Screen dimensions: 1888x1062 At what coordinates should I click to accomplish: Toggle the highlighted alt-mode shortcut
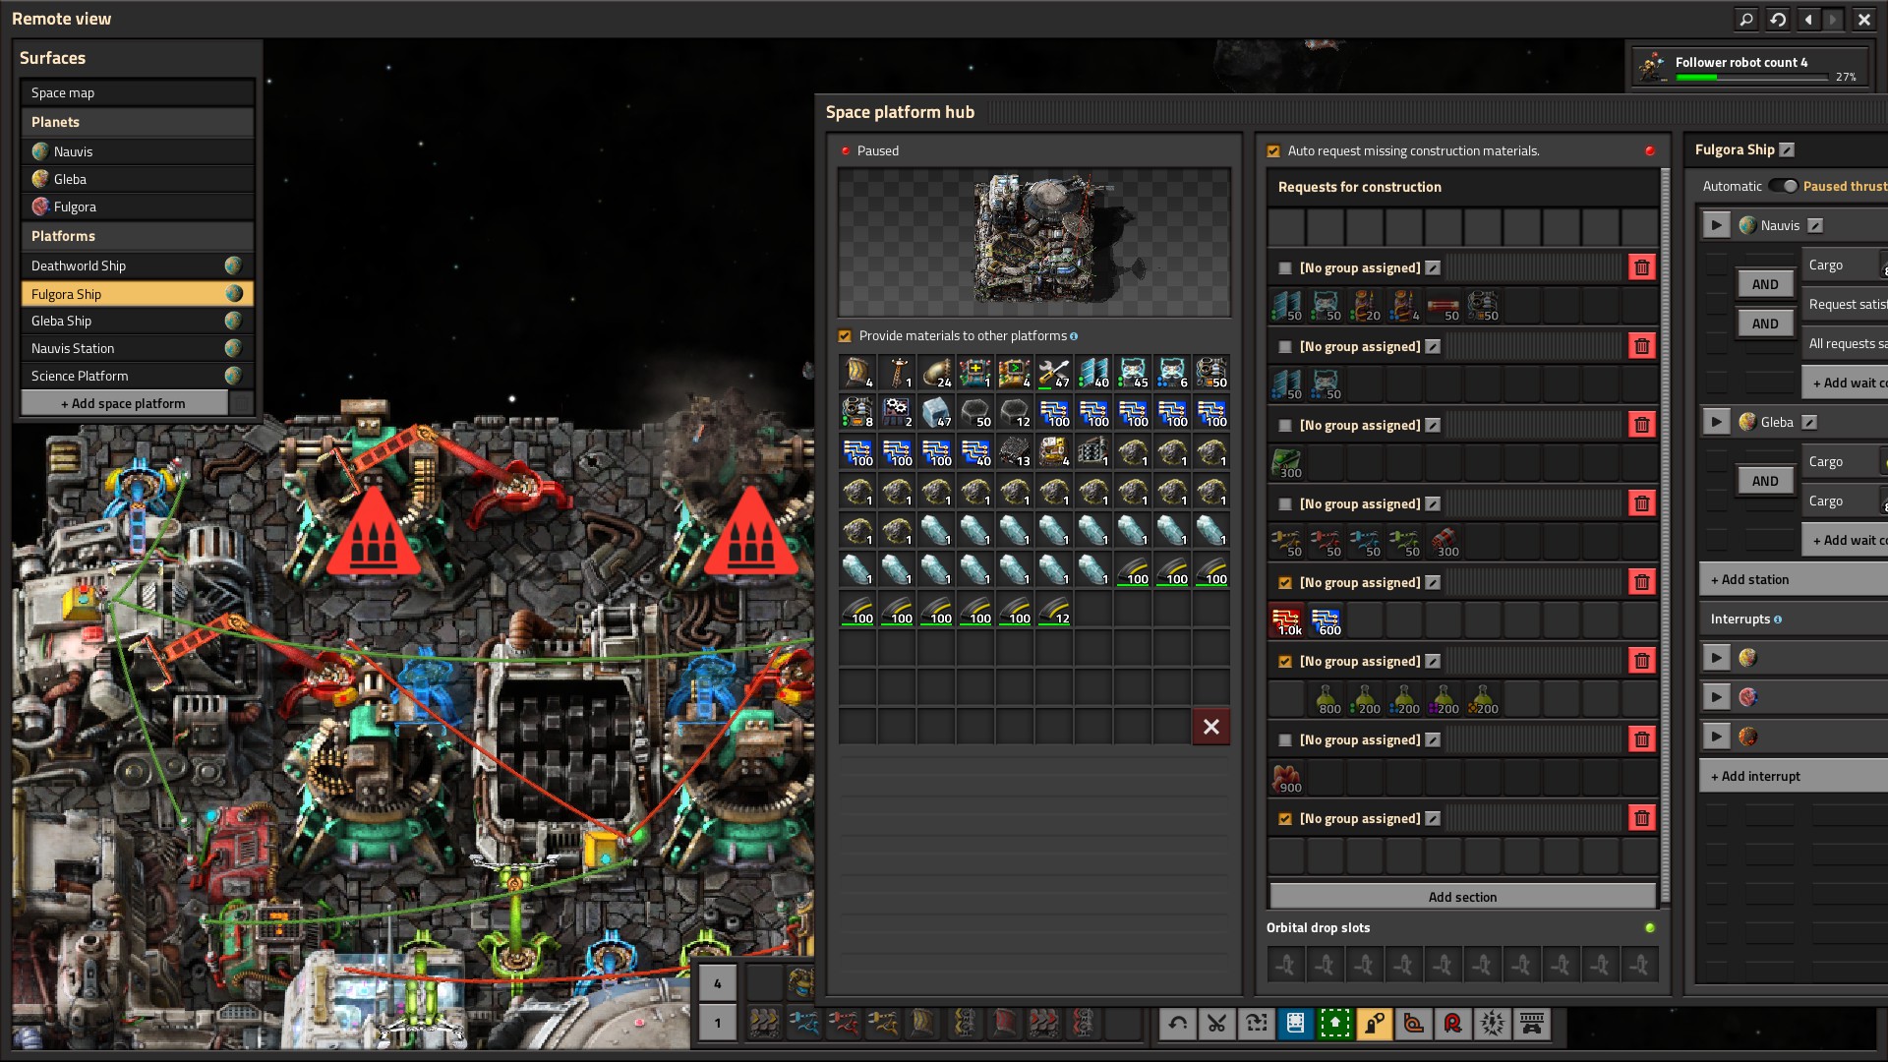1375,1024
